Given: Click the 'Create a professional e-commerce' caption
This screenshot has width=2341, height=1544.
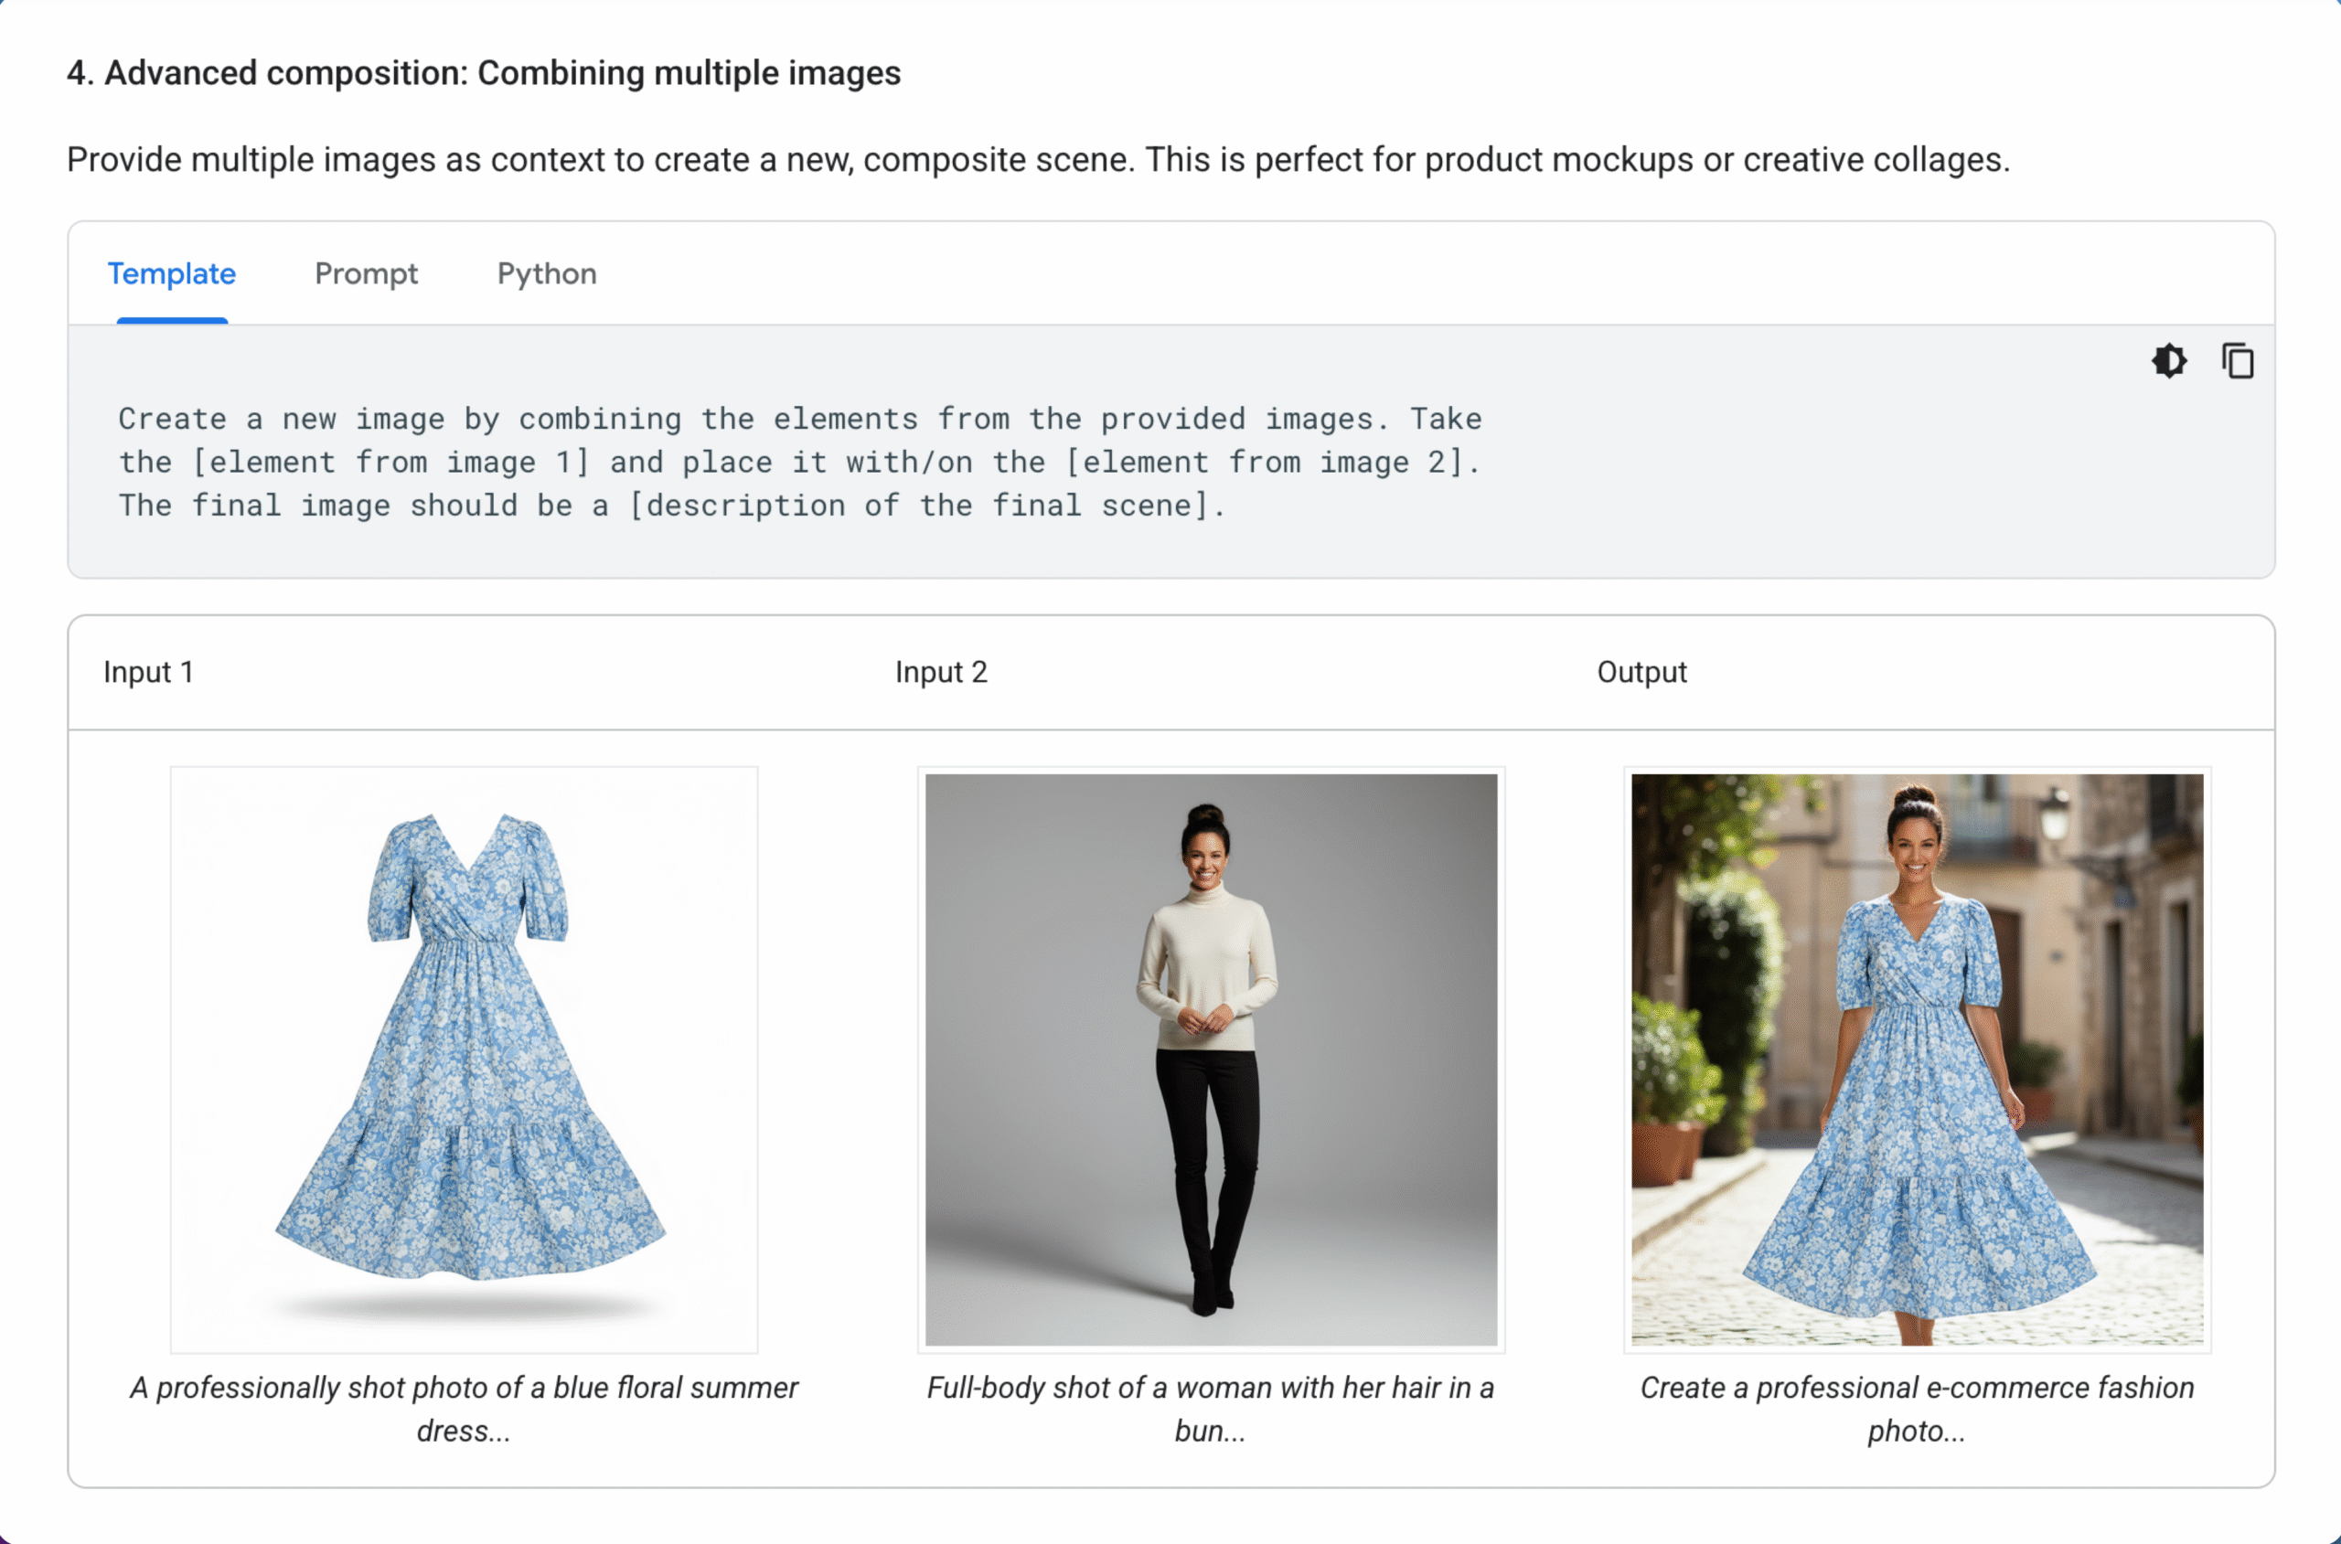Looking at the screenshot, I should point(1917,1408).
